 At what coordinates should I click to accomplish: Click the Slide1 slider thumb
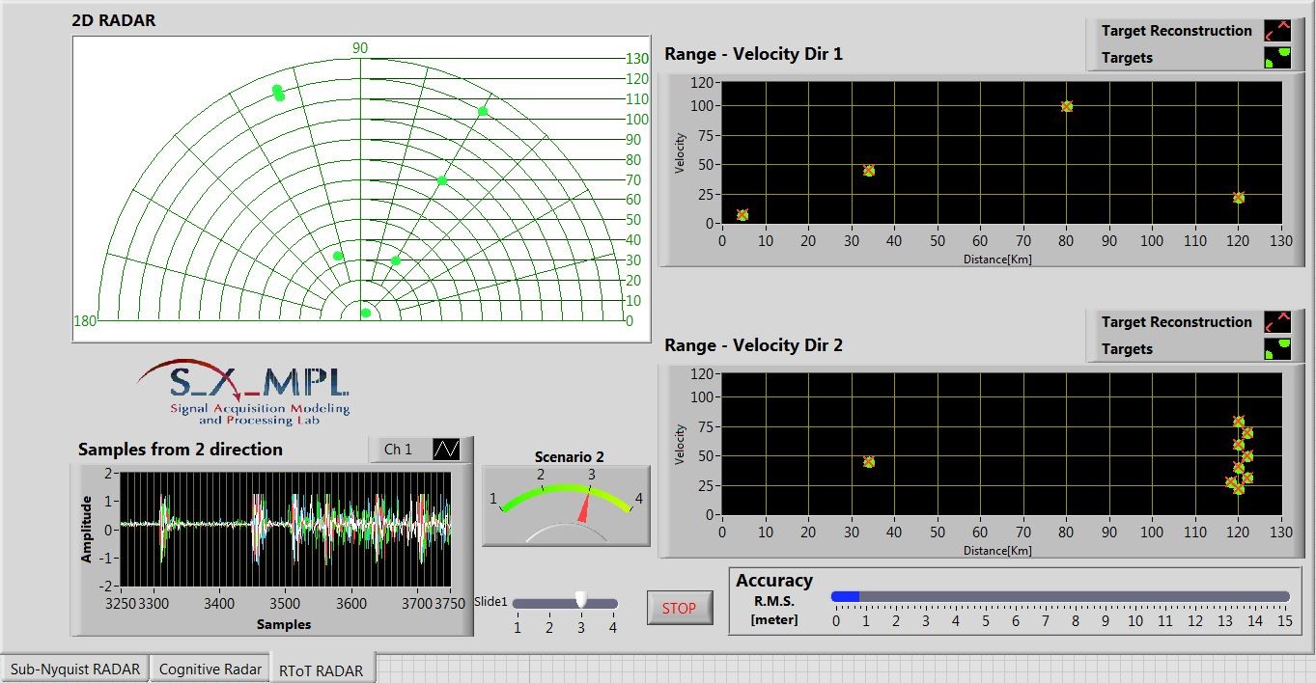[x=580, y=600]
